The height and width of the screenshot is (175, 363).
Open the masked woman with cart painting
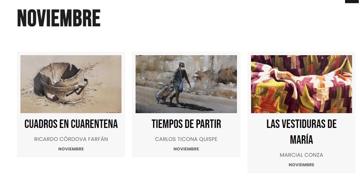coord(186,84)
